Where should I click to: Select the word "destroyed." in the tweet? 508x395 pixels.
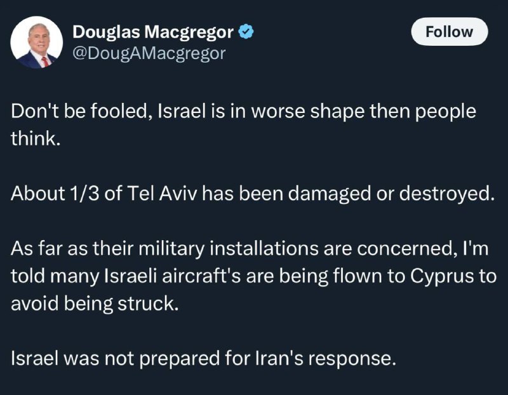point(447,194)
